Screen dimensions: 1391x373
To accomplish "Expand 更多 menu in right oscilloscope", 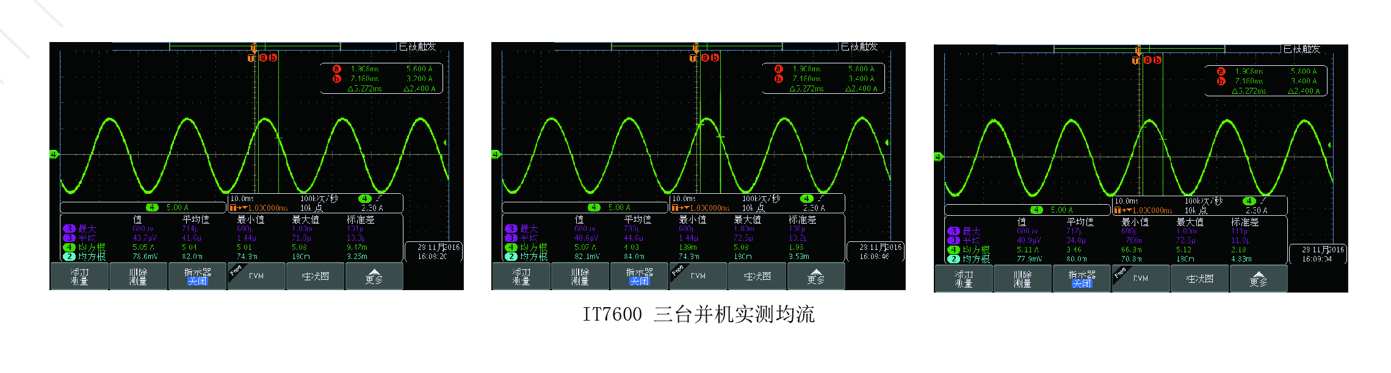I will (1258, 279).
